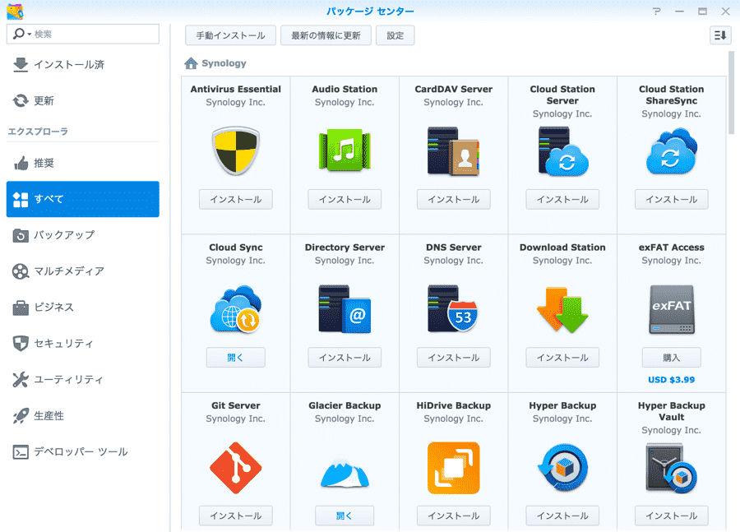The width and height of the screenshot is (740, 532).
Task: Click the 手動インストール button
Action: (x=230, y=35)
